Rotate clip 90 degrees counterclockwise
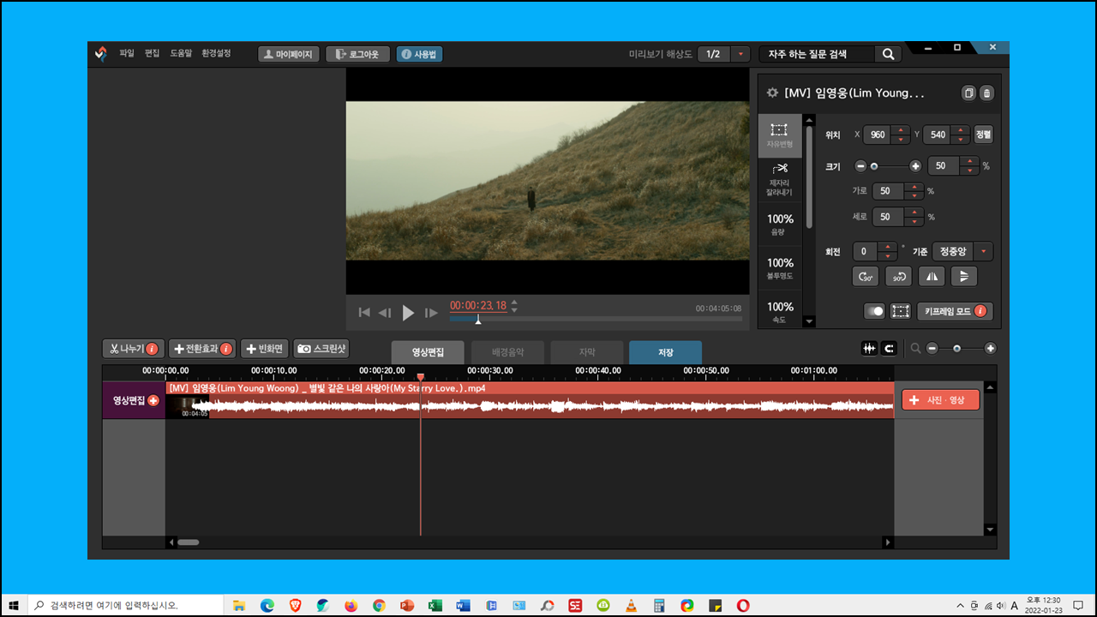 (898, 276)
